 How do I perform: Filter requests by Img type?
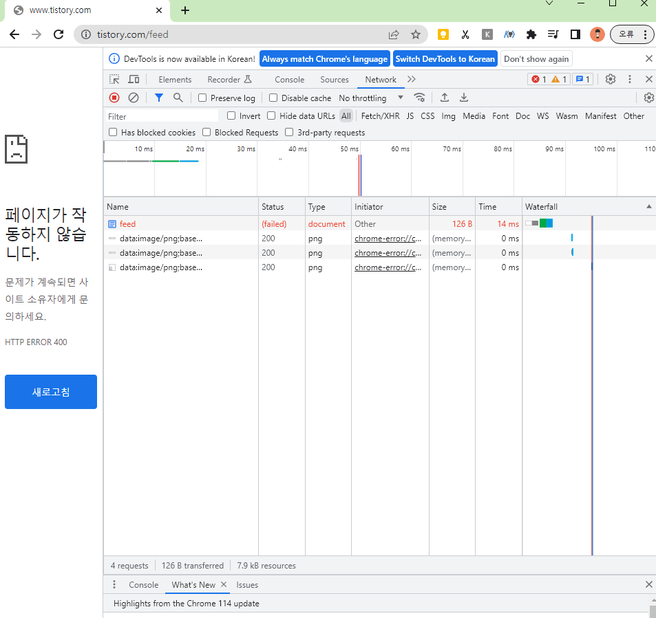click(448, 115)
